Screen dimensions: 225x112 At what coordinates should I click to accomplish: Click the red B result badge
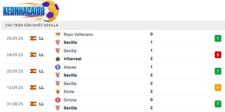[218, 55]
